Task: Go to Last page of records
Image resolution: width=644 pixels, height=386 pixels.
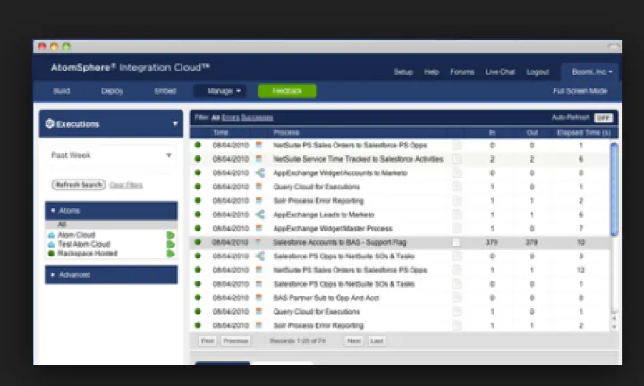Action: coord(377,341)
